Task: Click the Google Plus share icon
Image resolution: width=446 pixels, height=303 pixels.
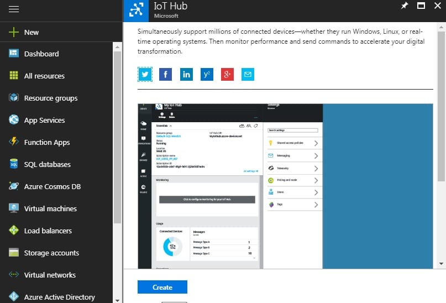Action: pos(227,74)
